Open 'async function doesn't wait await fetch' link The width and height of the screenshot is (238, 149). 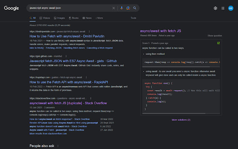click(x=58, y=126)
